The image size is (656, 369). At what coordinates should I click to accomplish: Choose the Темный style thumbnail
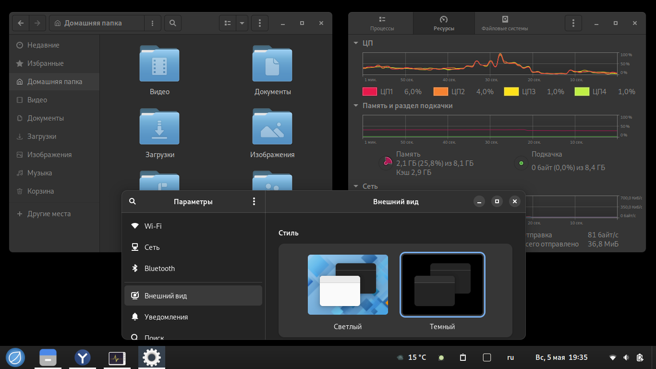point(442,285)
